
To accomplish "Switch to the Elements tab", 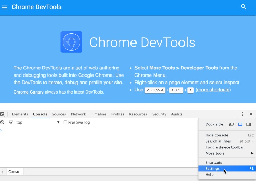I will click(x=20, y=114).
